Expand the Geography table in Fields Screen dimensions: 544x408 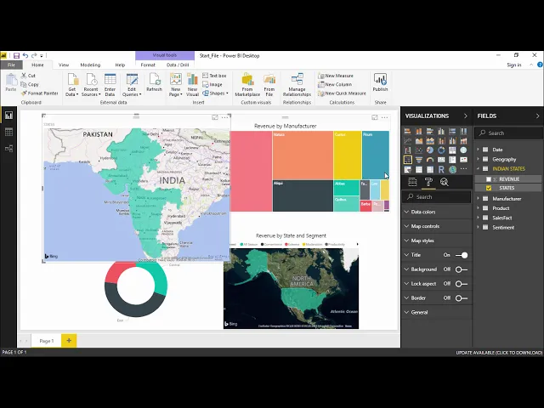pyautogui.click(x=478, y=159)
